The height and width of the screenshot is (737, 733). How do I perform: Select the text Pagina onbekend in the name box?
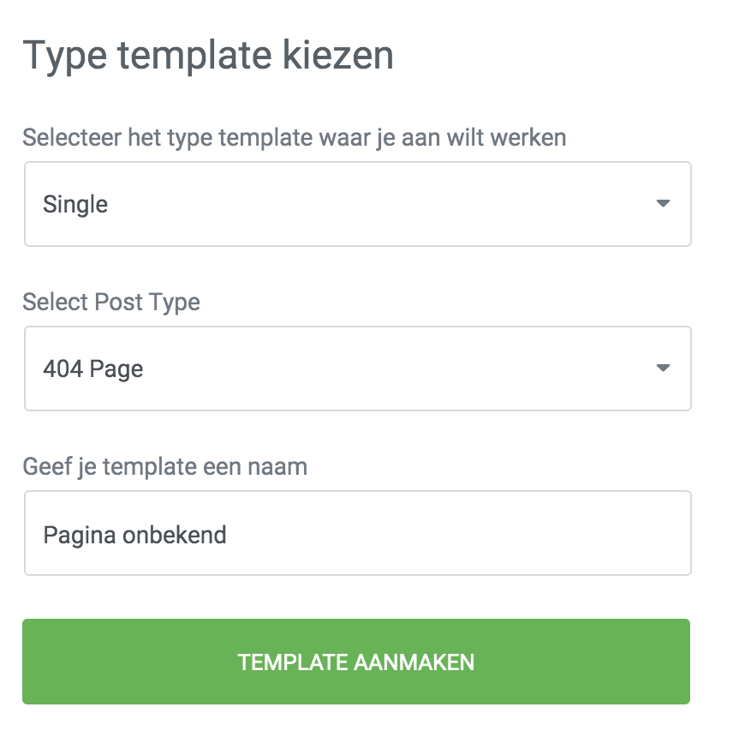point(134,533)
